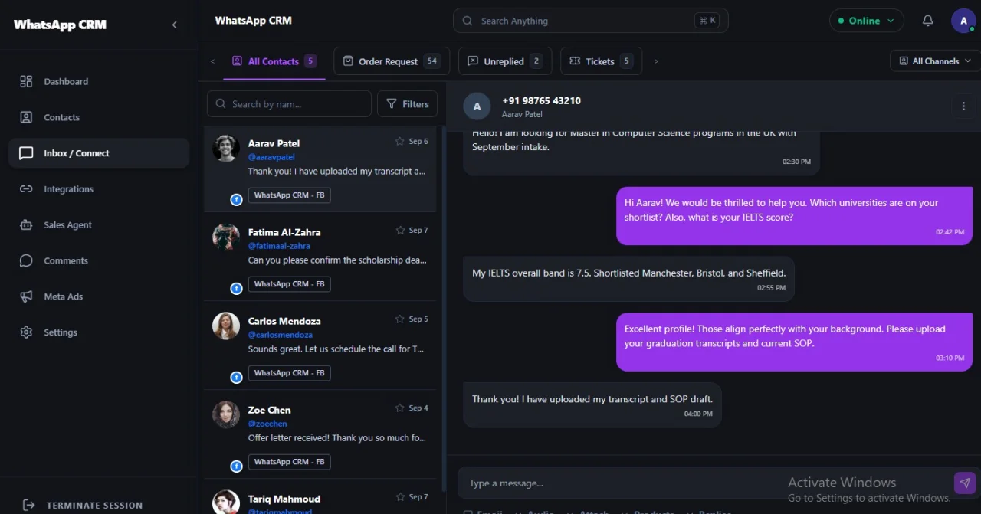Open the All Channels dropdown
Screen dimensions: 981x514
coord(935,61)
